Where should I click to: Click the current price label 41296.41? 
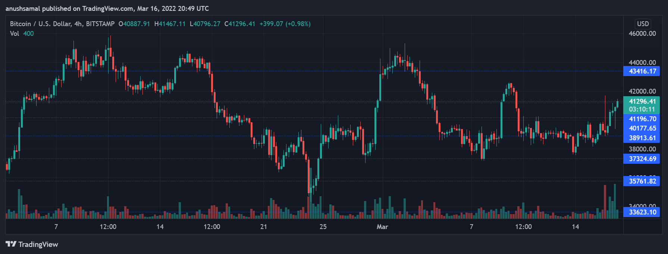pyautogui.click(x=642, y=101)
